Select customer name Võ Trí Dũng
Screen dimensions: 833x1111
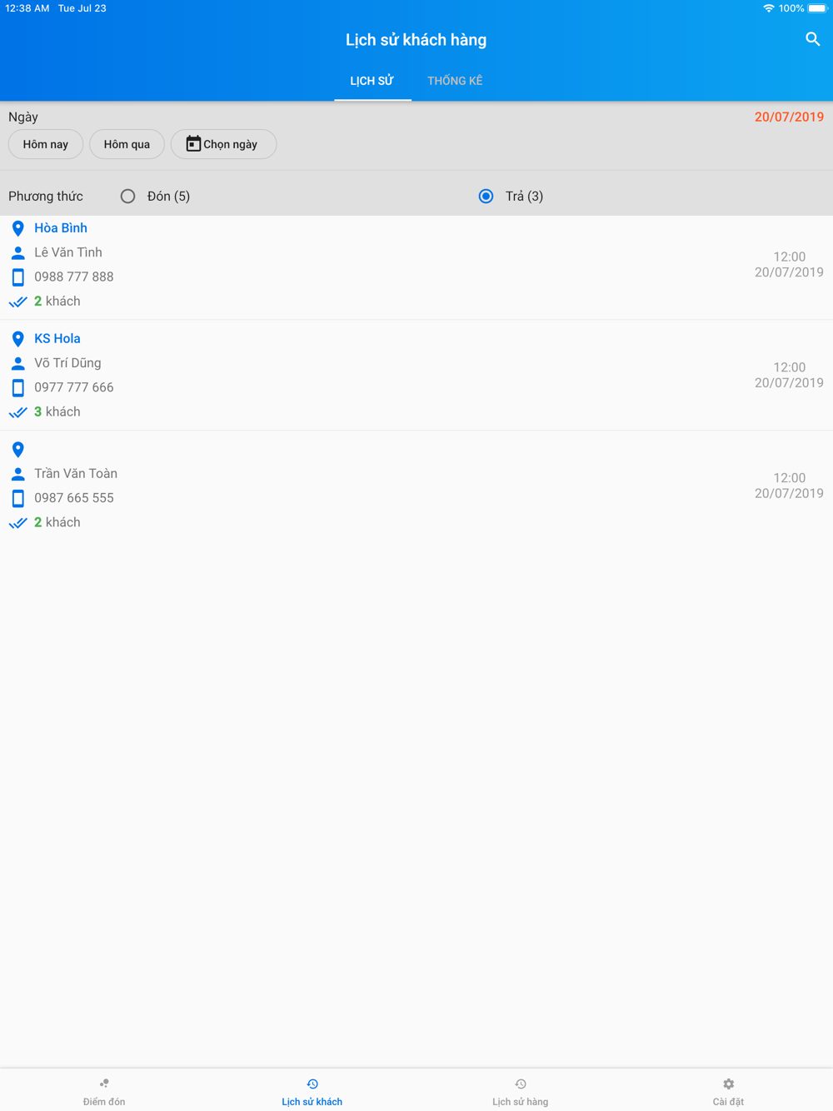click(x=67, y=363)
